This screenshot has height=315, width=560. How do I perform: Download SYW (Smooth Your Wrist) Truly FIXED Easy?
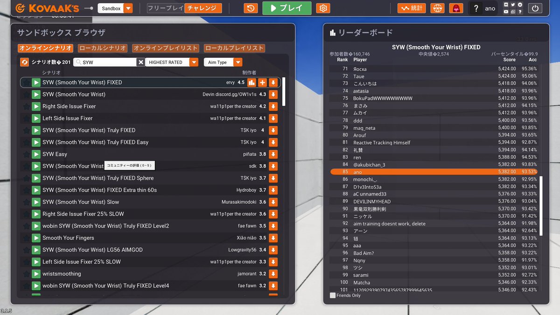click(x=273, y=142)
